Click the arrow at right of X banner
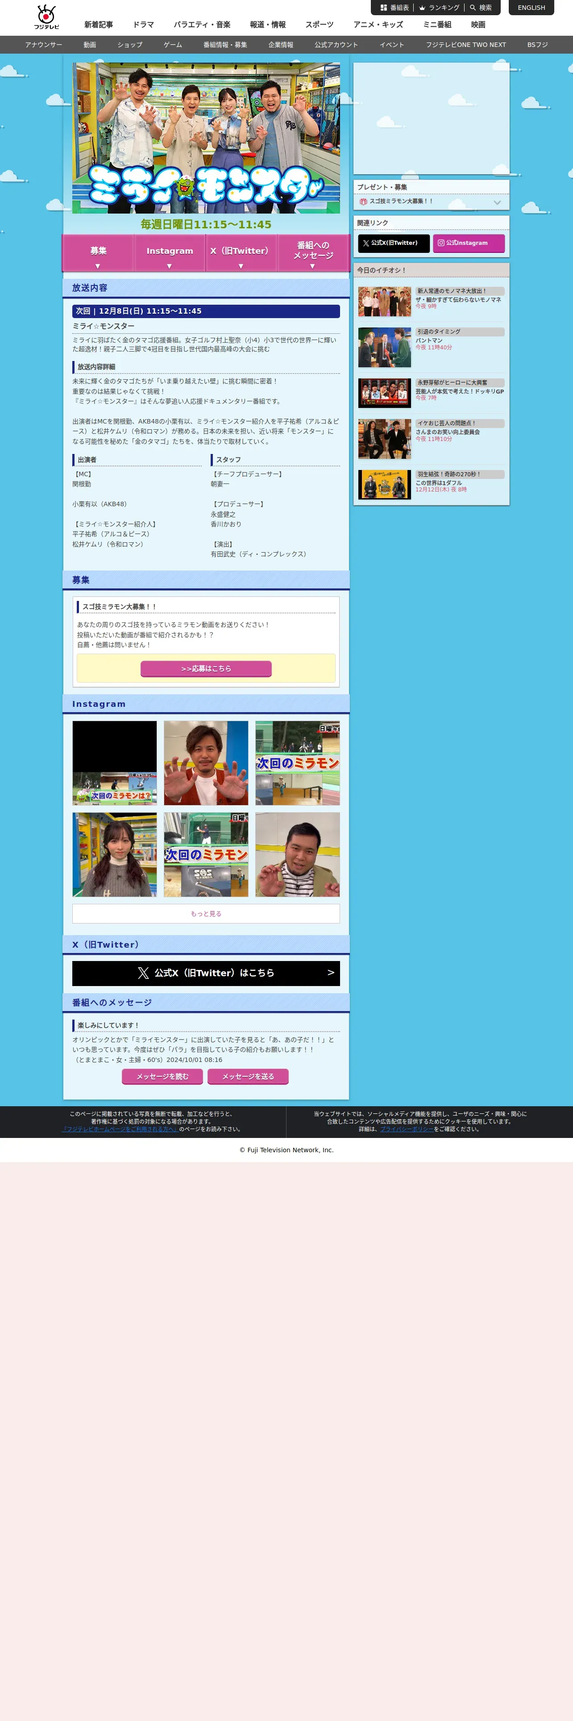Viewport: 573px width, 1721px height. click(331, 973)
